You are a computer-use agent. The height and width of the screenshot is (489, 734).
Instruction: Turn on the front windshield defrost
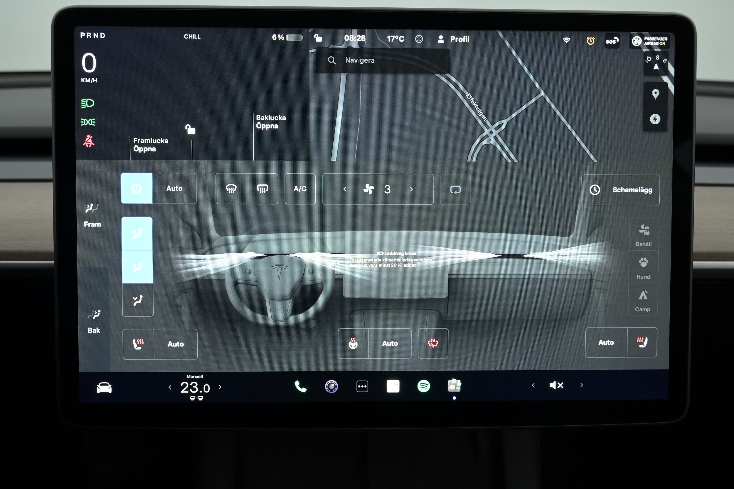tap(231, 189)
